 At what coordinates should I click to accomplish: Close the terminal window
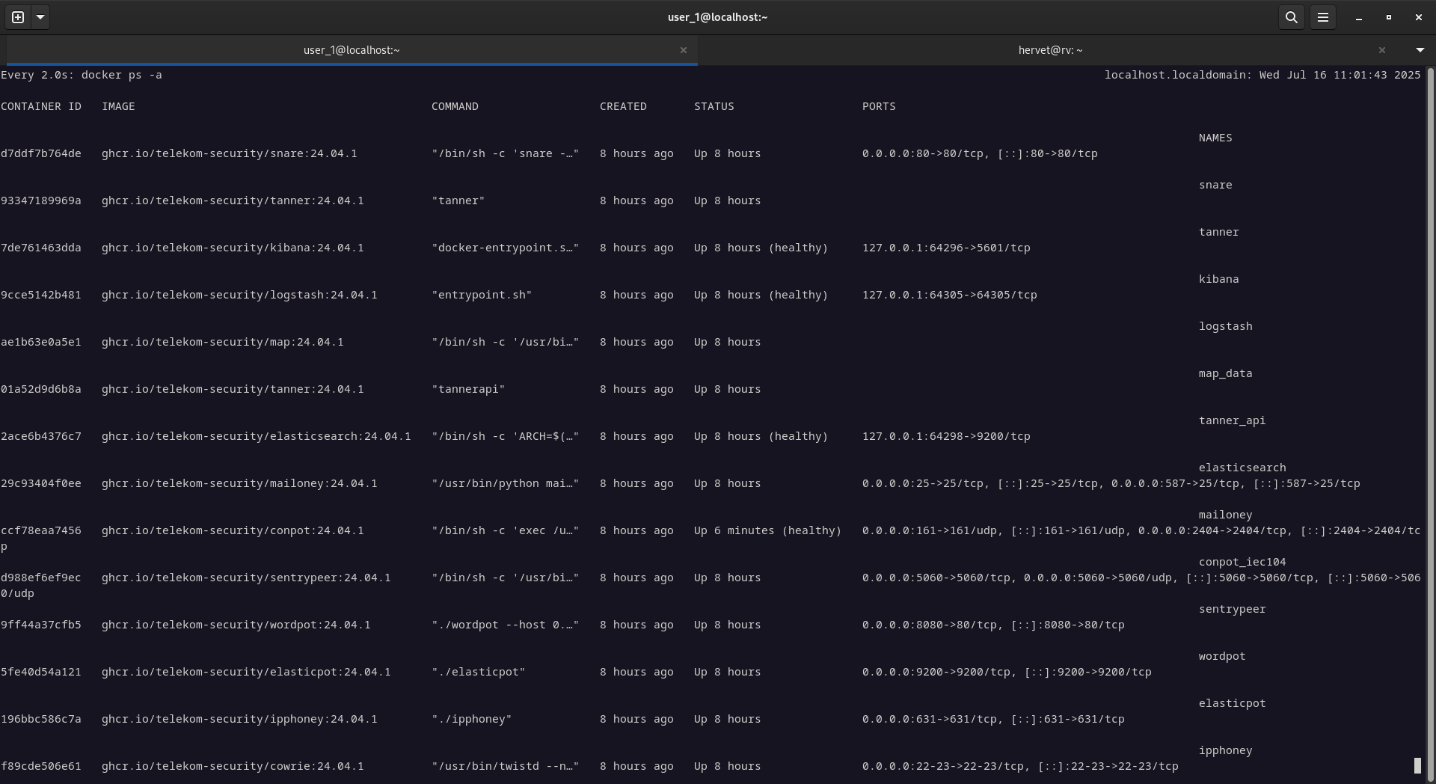1418,17
